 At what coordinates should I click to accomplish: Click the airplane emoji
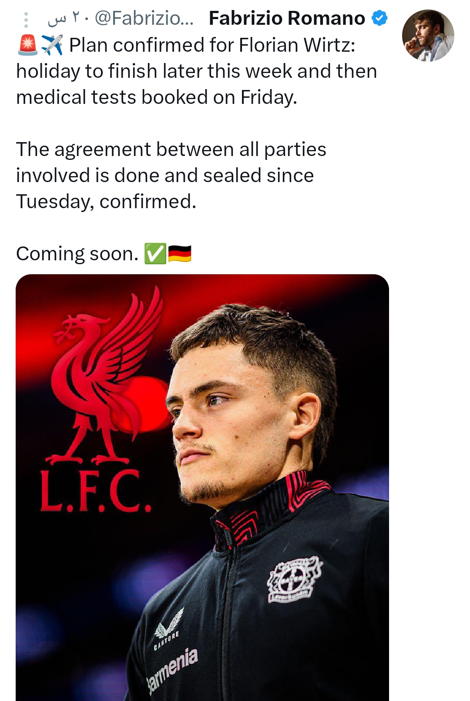tap(52, 45)
